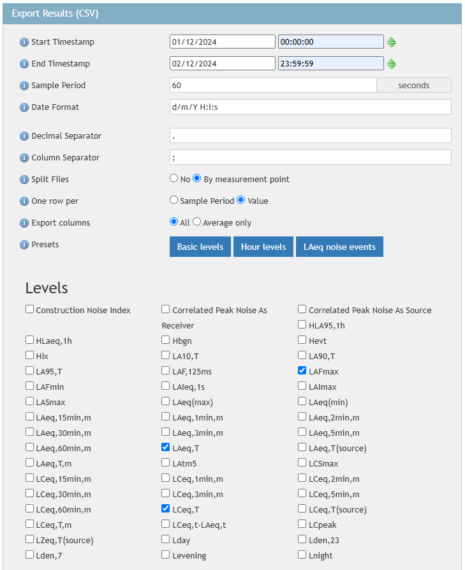The width and height of the screenshot is (465, 570).
Task: Check the LCpeak level checkbox
Action: tap(302, 524)
